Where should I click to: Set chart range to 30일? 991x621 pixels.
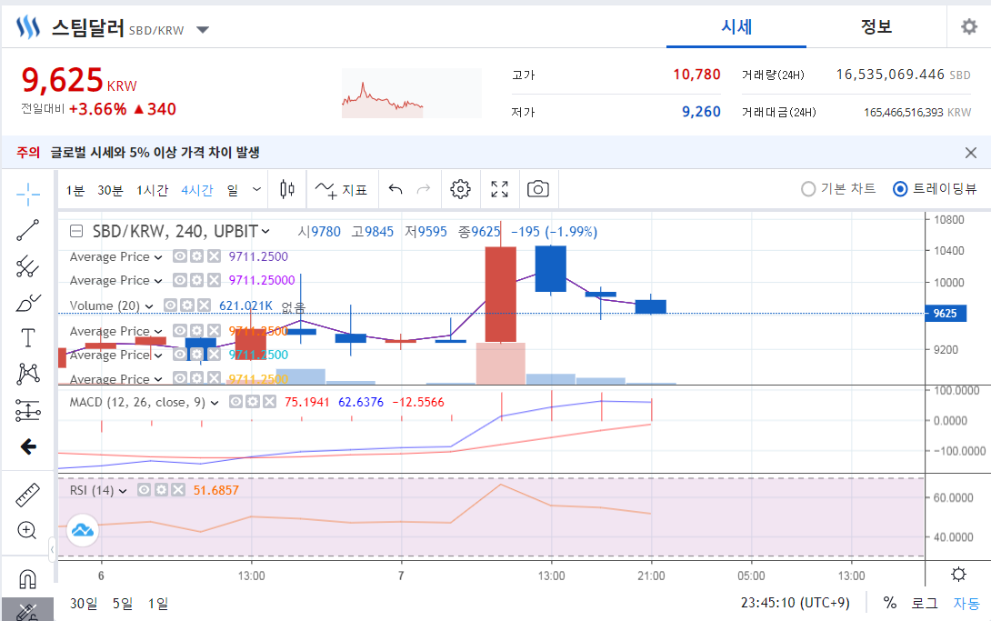tap(84, 604)
